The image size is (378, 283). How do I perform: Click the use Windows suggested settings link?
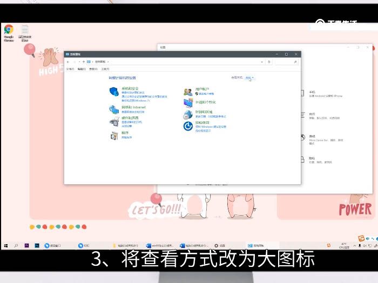pos(211,127)
